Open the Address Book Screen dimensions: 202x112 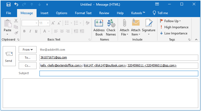coord(99,28)
